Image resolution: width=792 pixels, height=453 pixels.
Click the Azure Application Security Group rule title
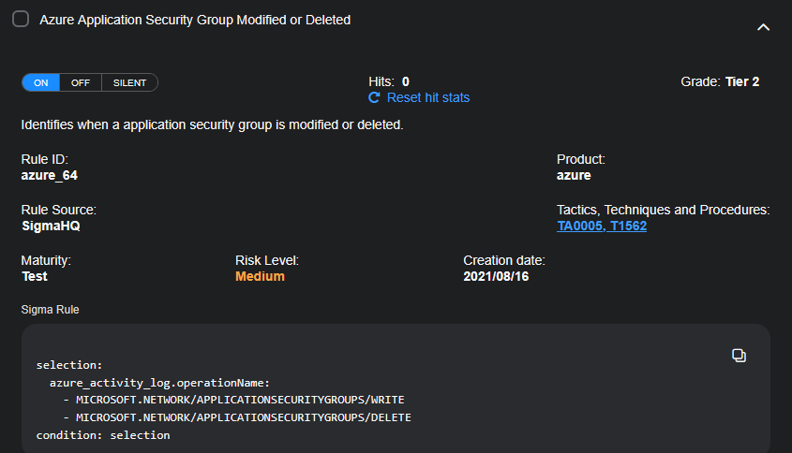[x=195, y=20]
